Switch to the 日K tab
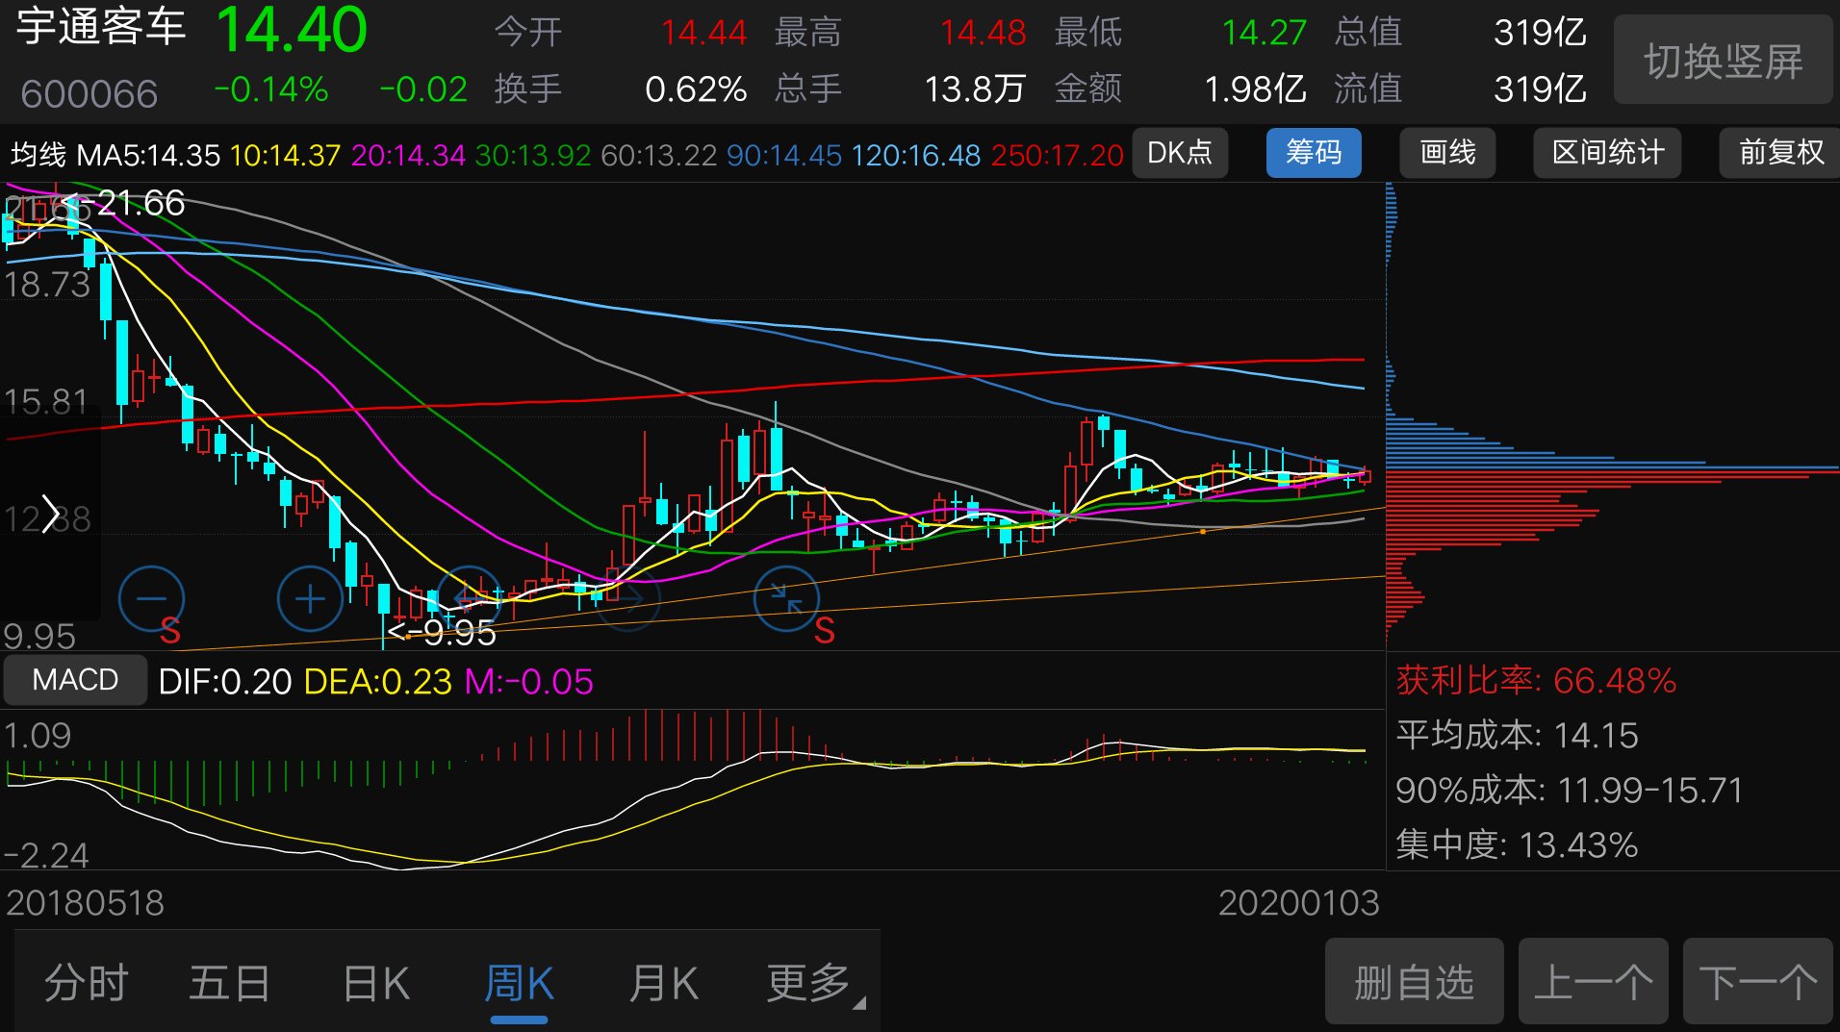 375,983
